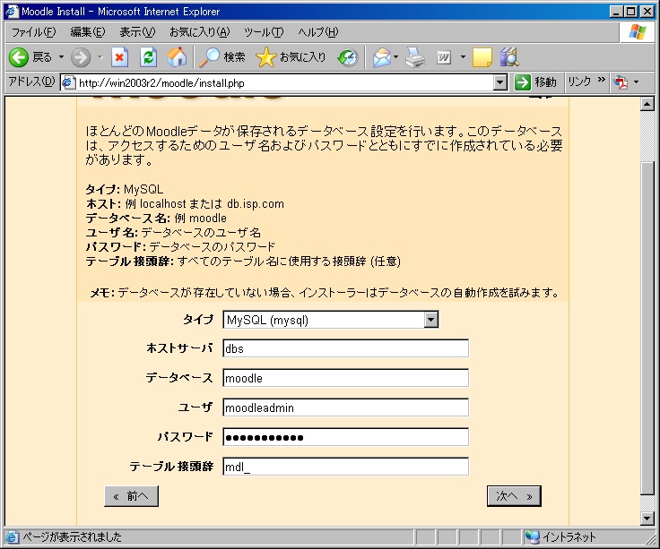This screenshot has width=660, height=549.
Task: Open the File (ファイル) menu
Action: pyautogui.click(x=33, y=32)
